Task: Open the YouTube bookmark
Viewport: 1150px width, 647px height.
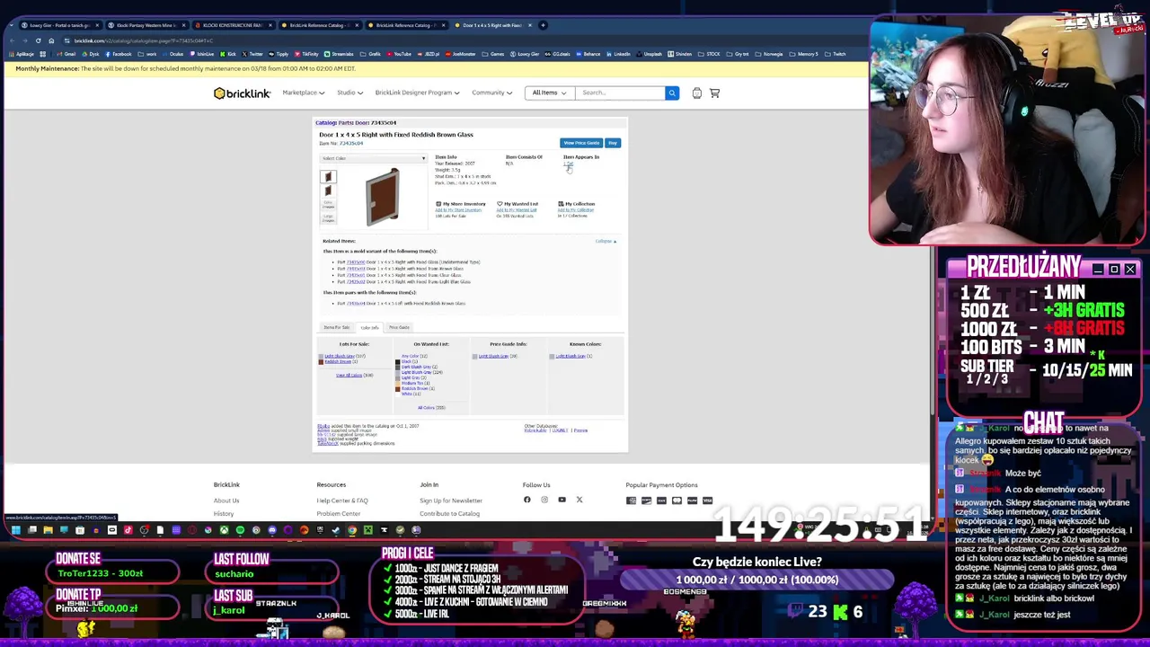Action: tap(399, 54)
